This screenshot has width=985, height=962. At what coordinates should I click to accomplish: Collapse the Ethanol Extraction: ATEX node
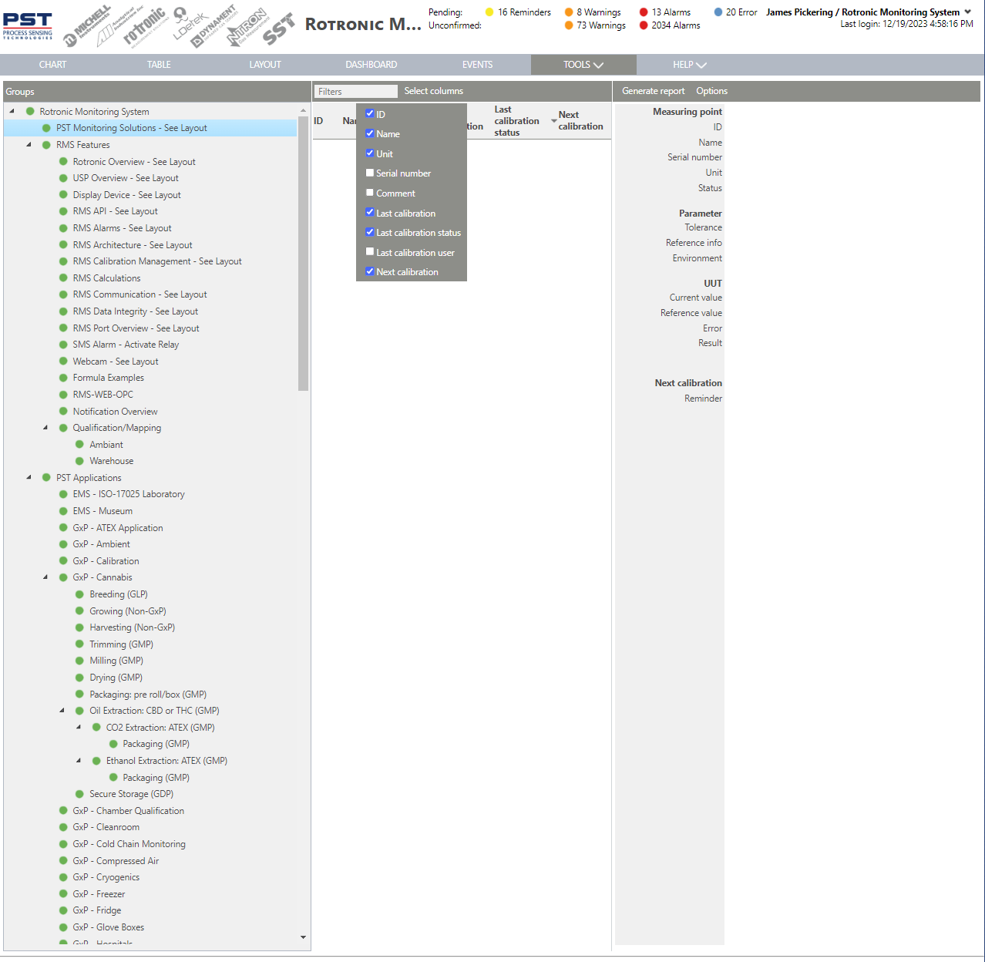79,761
